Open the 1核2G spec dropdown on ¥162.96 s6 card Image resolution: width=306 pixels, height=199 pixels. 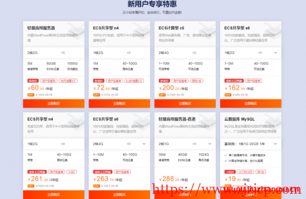(x=275, y=52)
